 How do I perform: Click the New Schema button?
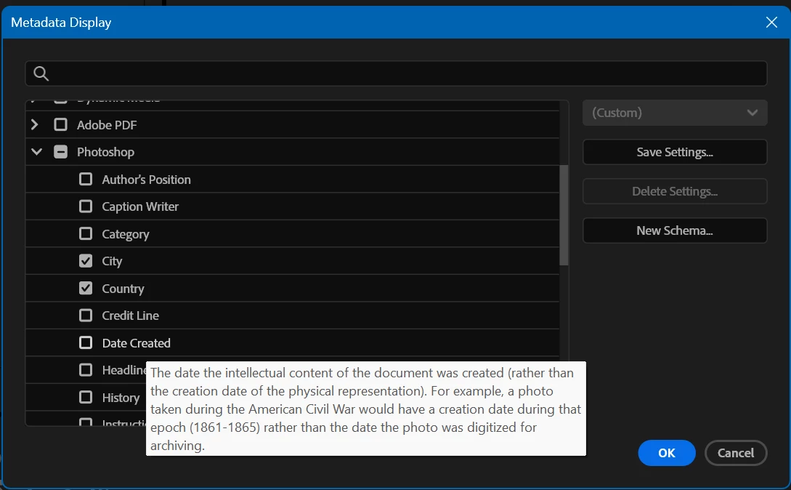click(675, 231)
